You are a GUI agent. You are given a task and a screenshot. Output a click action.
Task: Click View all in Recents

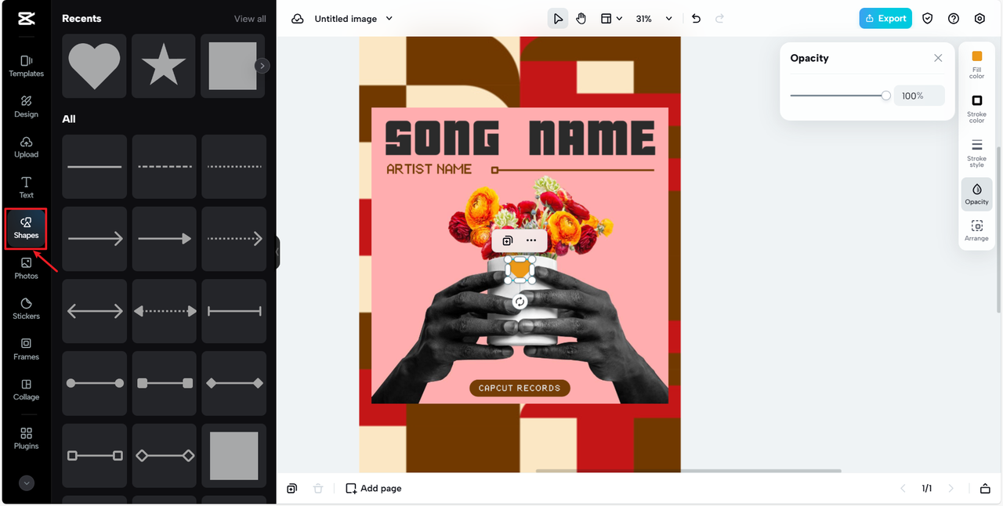(250, 19)
